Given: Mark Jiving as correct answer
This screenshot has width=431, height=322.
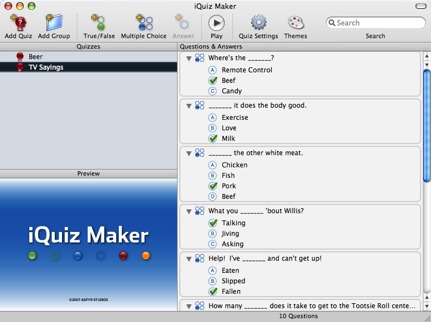Looking at the screenshot, I should click(x=212, y=234).
